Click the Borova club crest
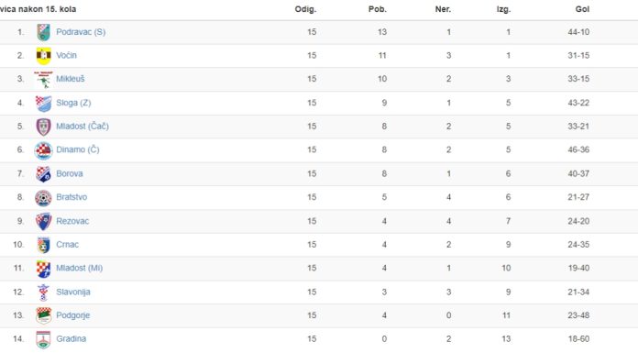The image size is (638, 353). [43, 174]
